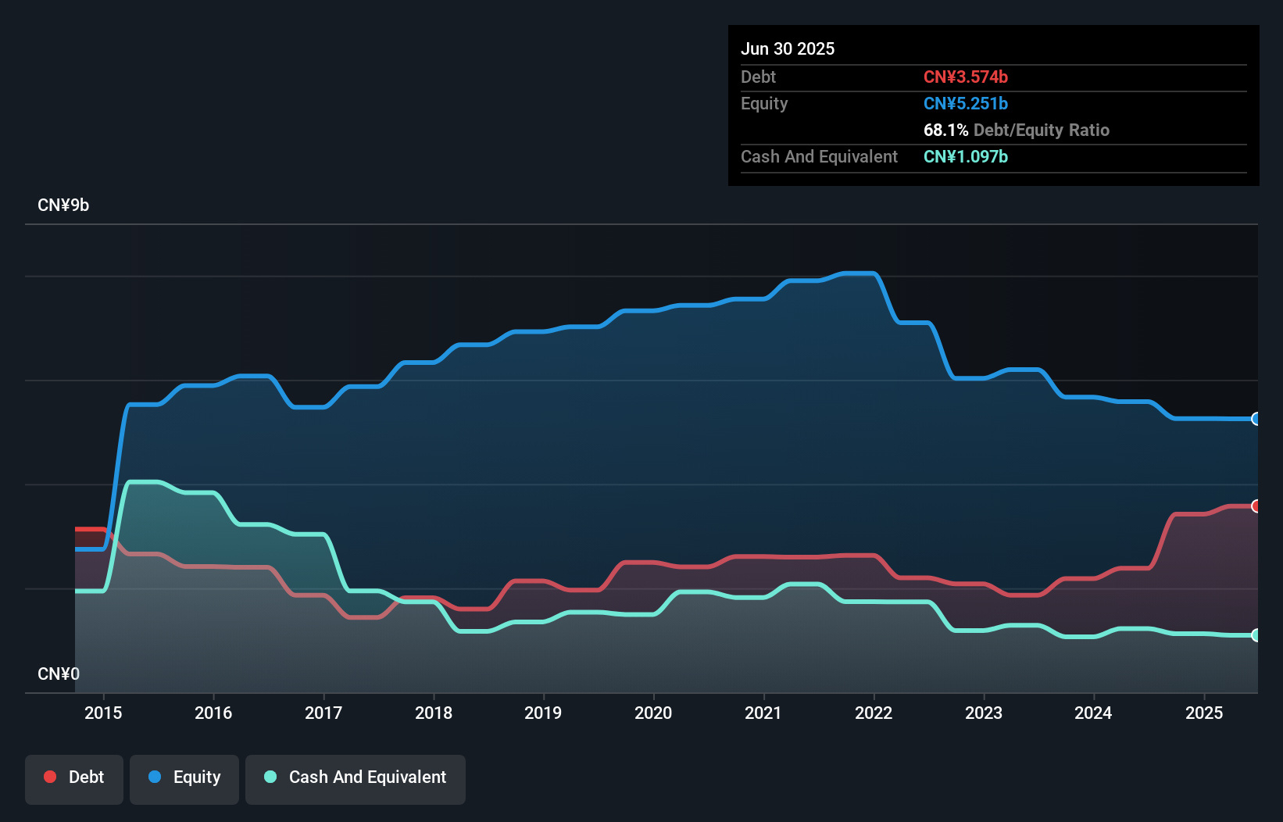Select the 2020 label on the timeline

[x=653, y=713]
